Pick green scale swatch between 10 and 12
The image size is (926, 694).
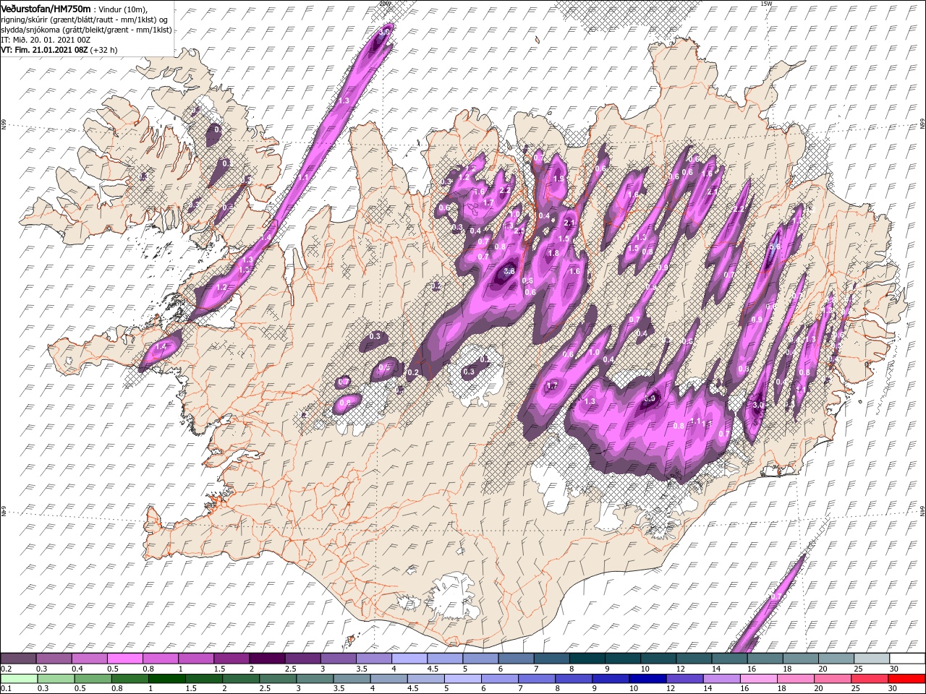coord(648,678)
